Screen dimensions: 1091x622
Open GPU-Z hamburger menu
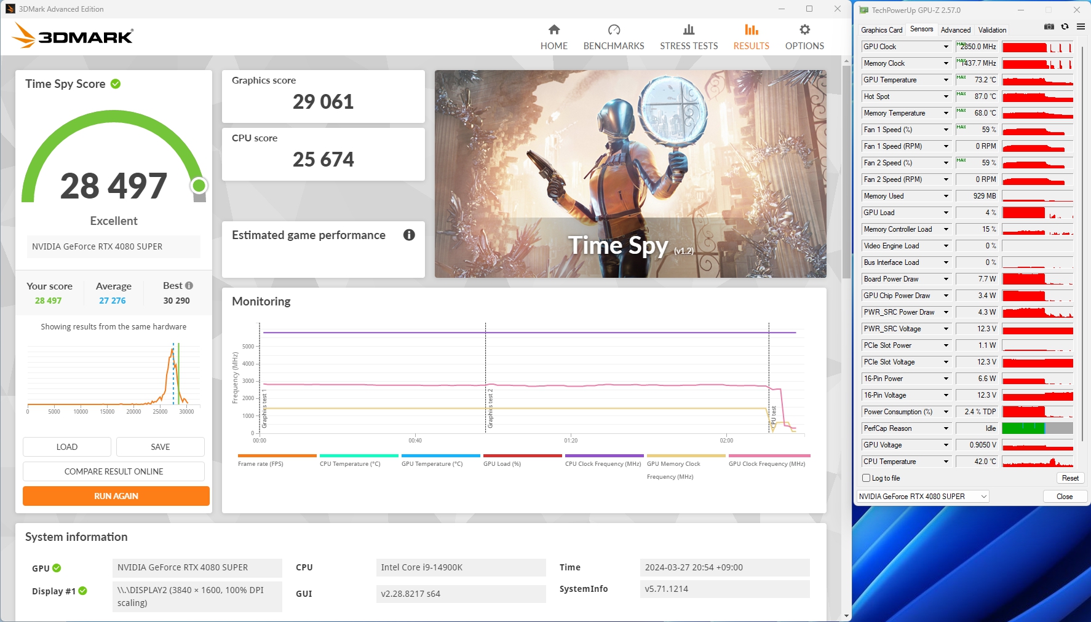point(1081,26)
